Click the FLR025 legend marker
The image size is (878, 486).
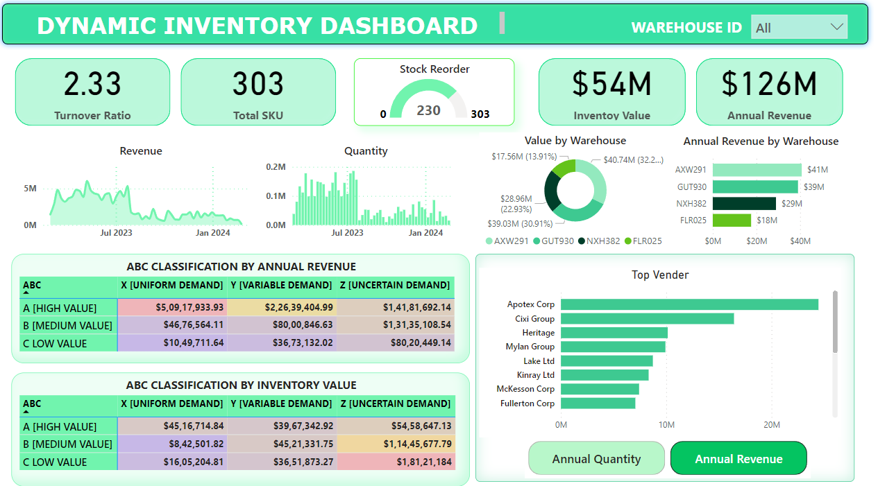click(x=628, y=241)
